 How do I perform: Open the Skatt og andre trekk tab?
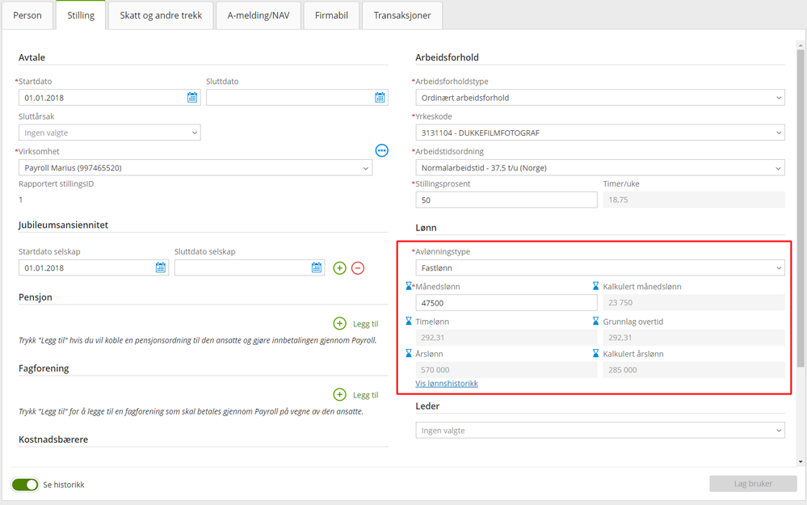coord(161,15)
